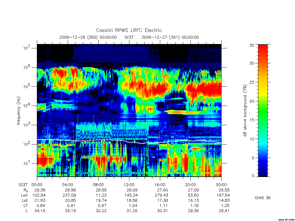
Task: Click the spectrogram plot area
Action: [x=129, y=110]
